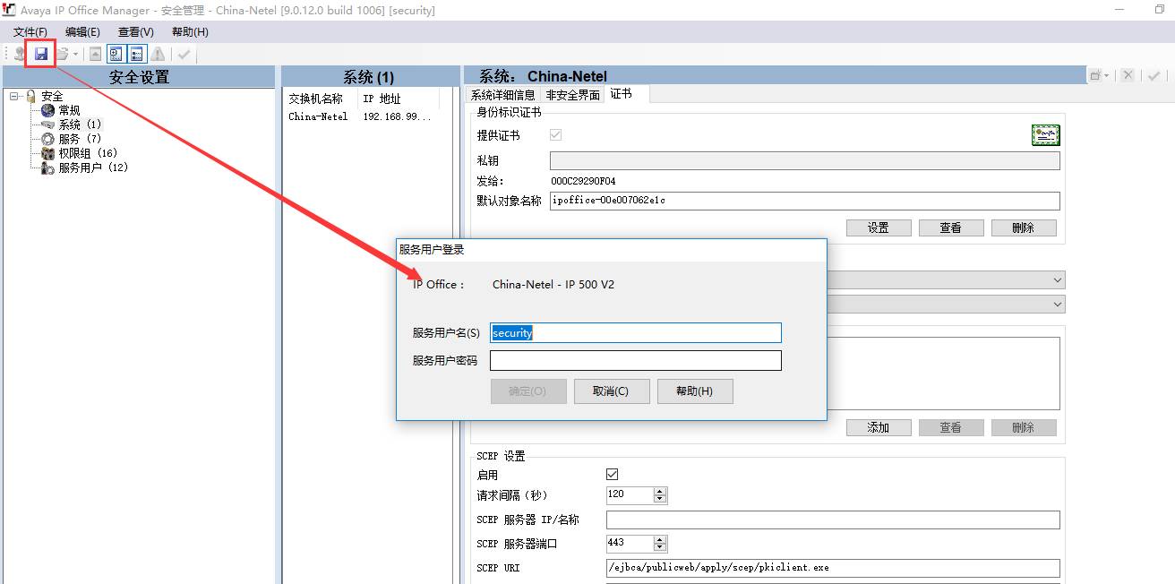Click the SCEP URI input field
Image resolution: width=1175 pixels, height=584 pixels.
pyautogui.click(x=833, y=568)
